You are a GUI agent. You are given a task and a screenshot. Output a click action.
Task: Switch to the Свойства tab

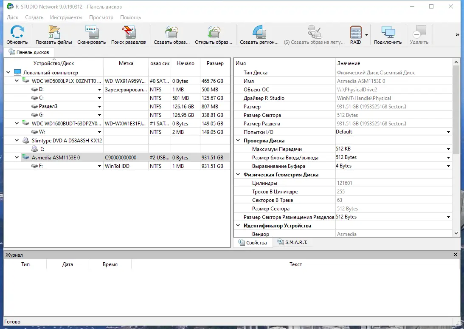click(253, 242)
